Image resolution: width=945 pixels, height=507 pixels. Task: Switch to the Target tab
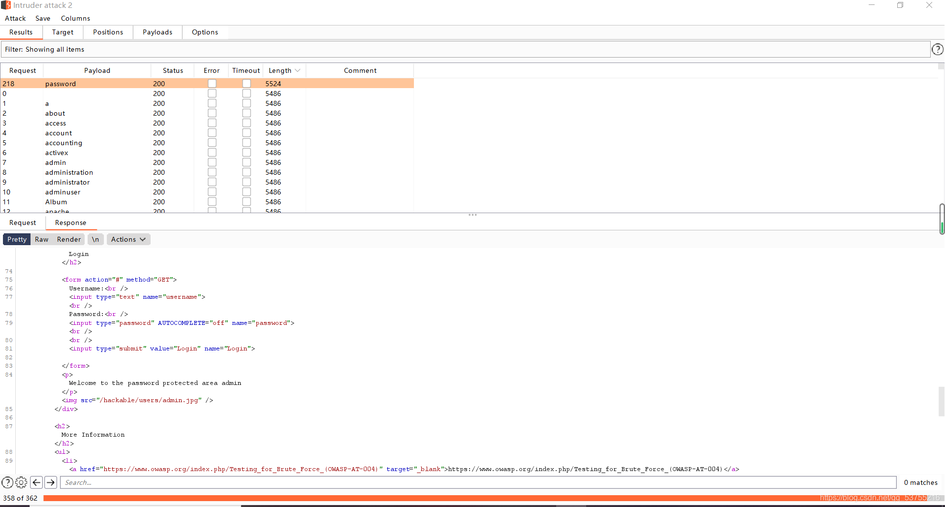point(63,32)
